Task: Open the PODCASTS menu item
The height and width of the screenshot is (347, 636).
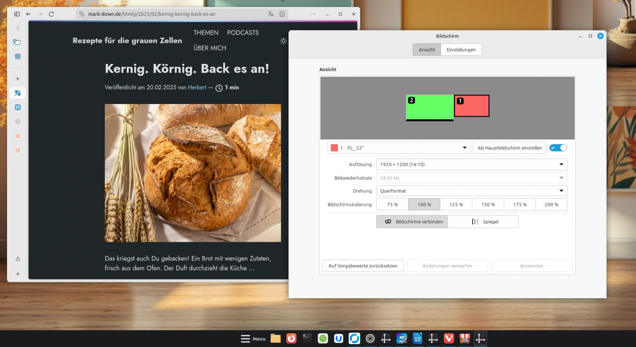Action: (243, 32)
